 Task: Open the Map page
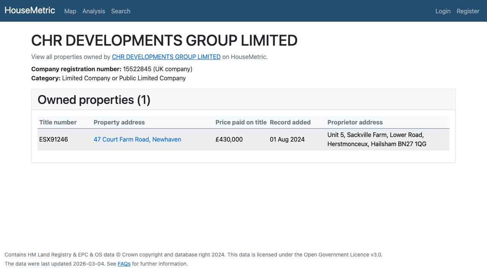(70, 11)
